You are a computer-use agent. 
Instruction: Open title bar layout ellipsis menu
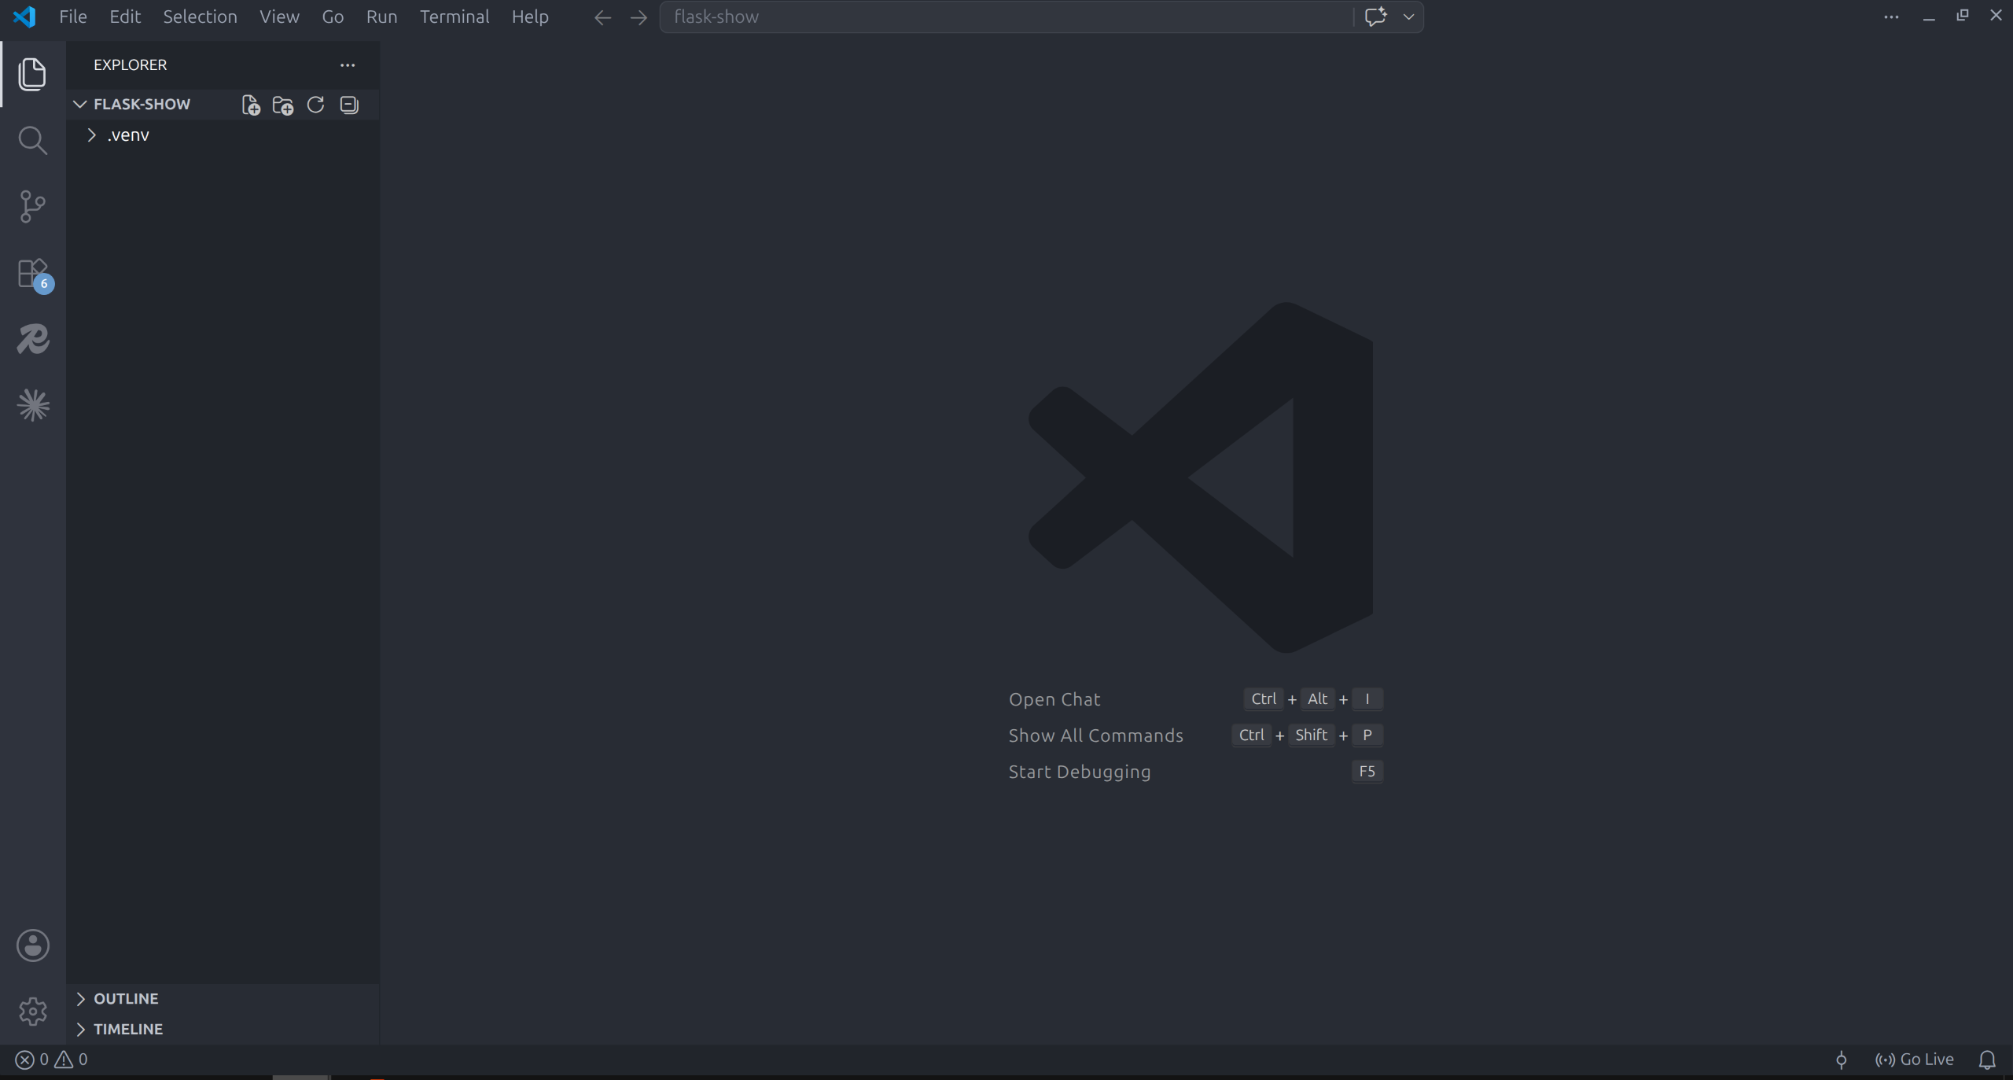click(1891, 17)
